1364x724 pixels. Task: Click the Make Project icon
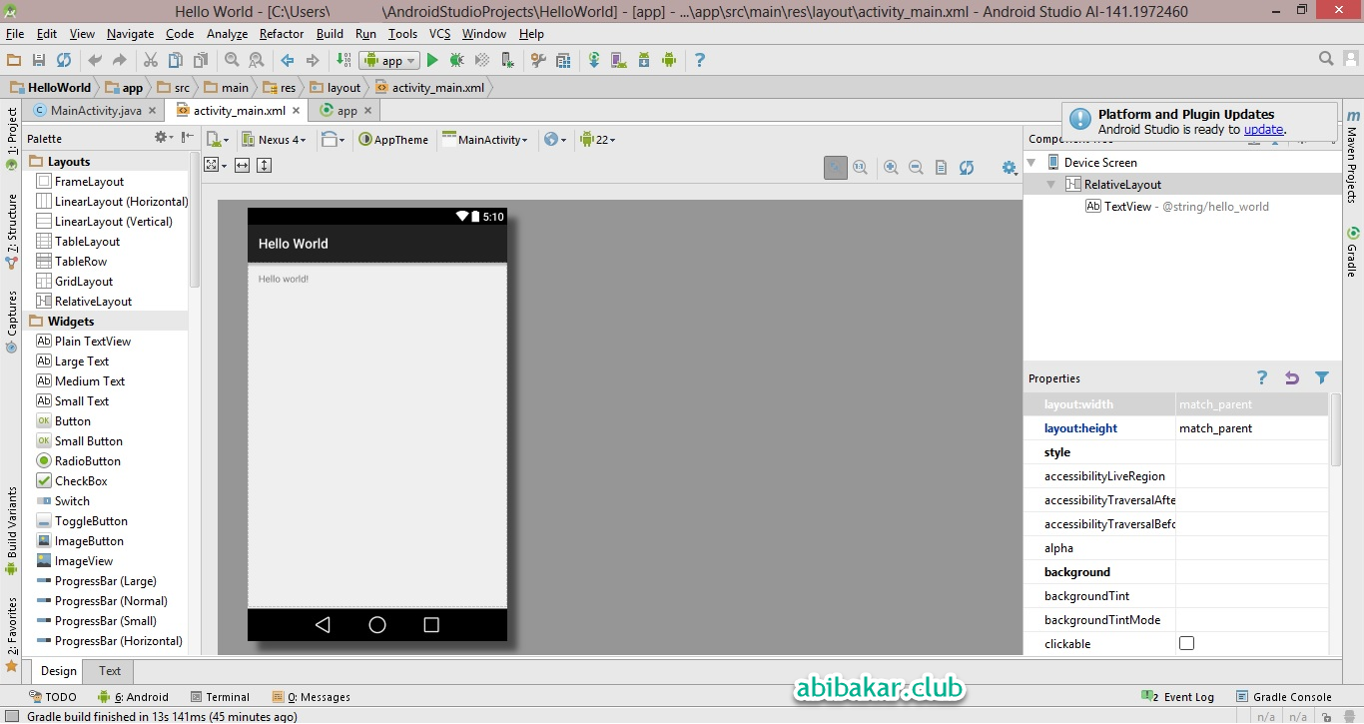(x=343, y=61)
